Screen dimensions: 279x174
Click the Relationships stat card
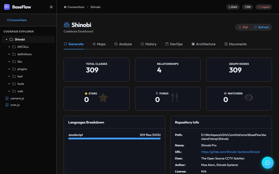click(x=168, y=70)
